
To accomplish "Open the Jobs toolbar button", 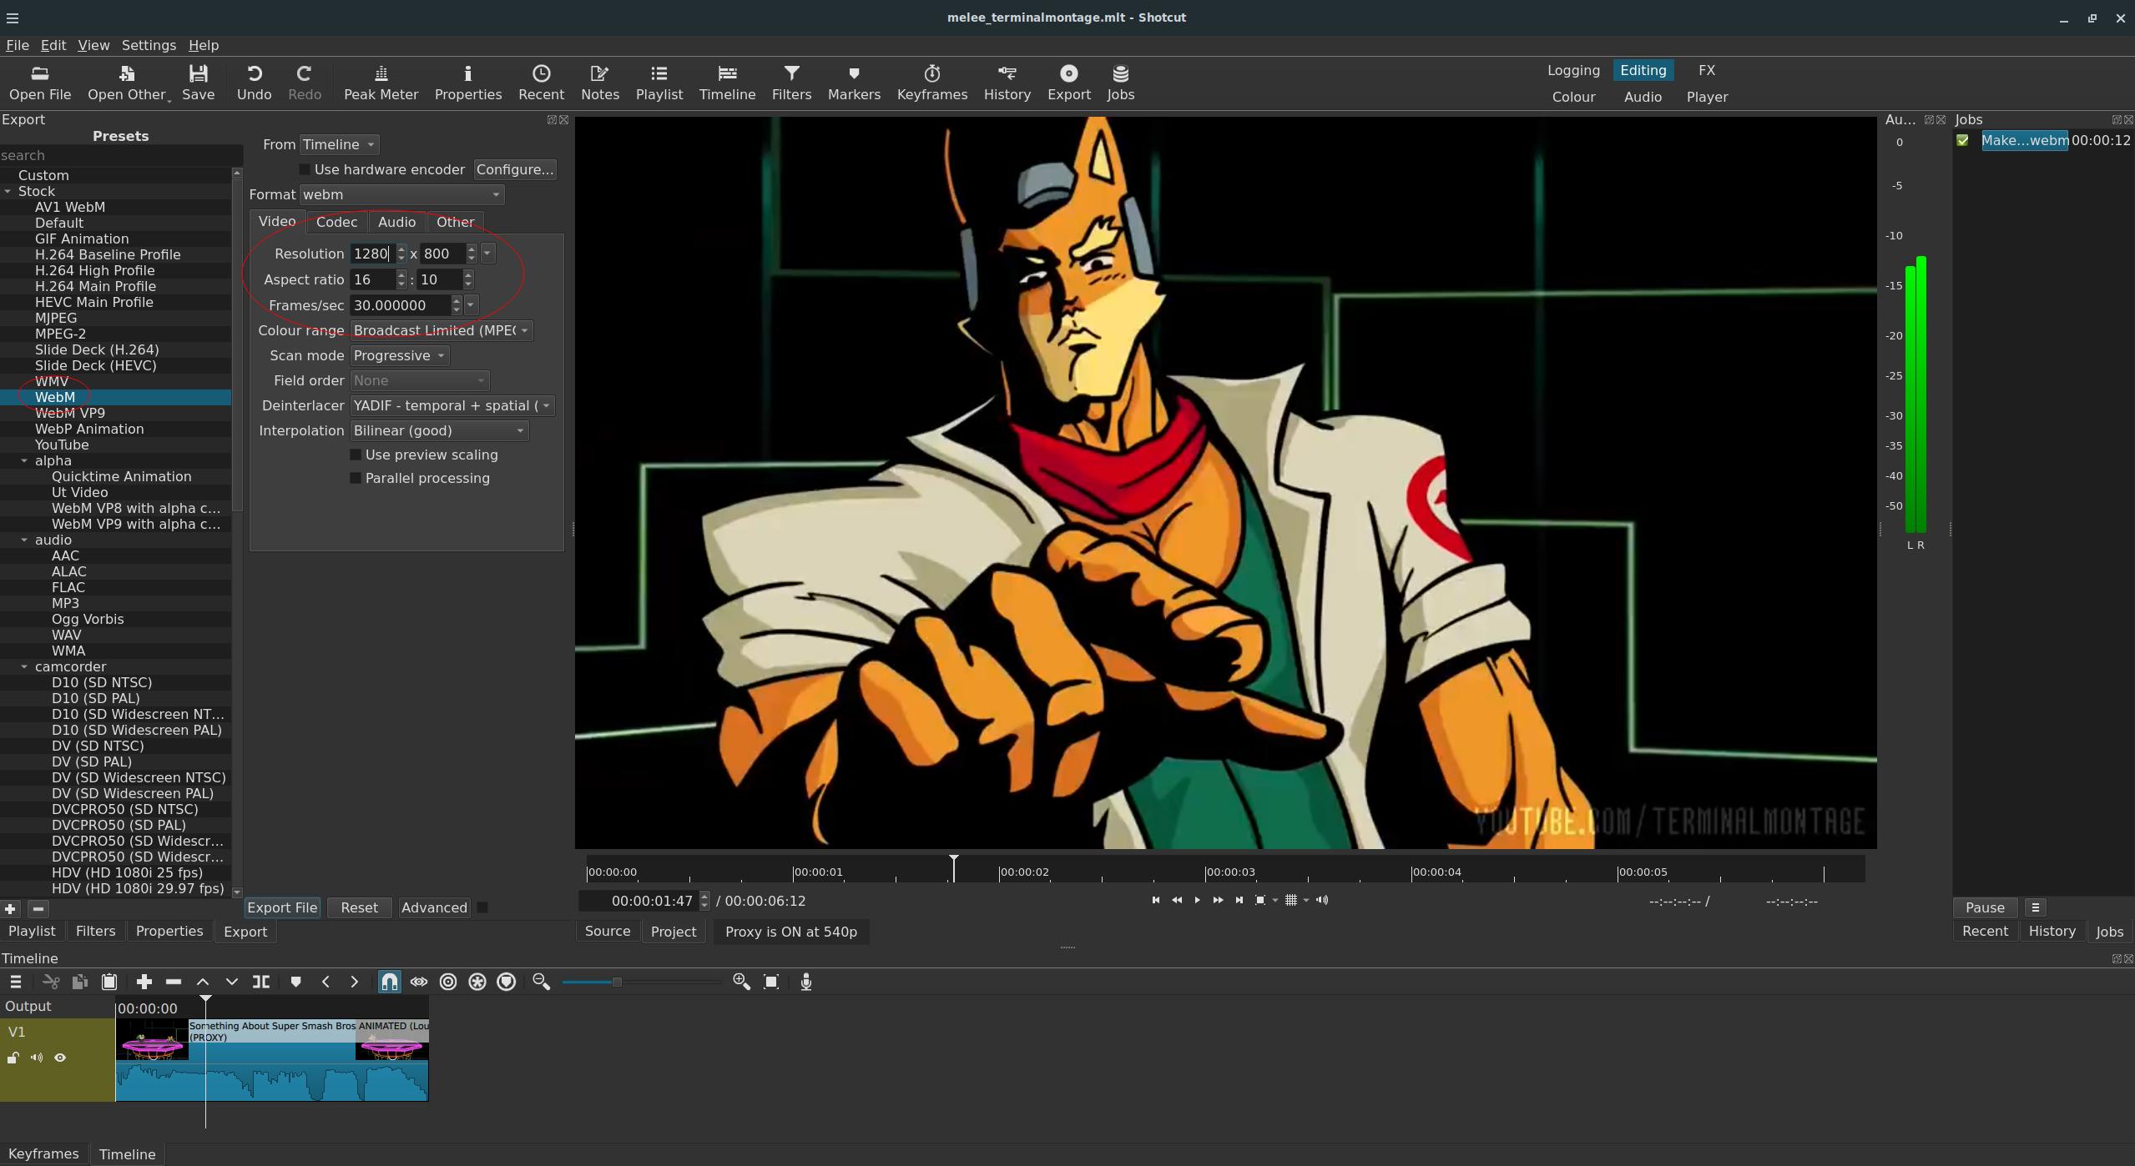I will (1120, 83).
